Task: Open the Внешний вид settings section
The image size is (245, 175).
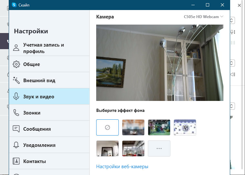Action: (x=49, y=81)
